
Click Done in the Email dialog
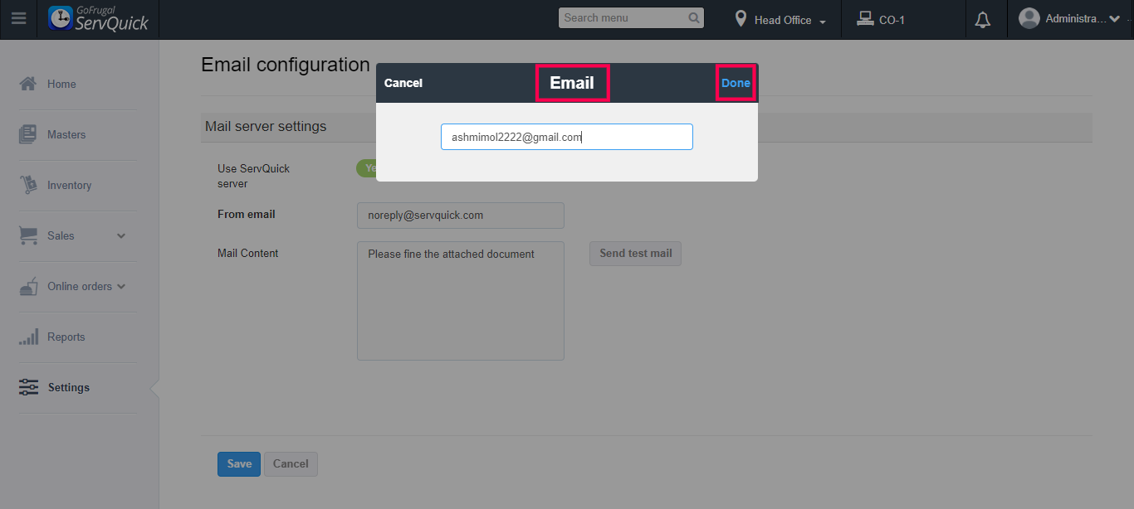click(x=736, y=83)
